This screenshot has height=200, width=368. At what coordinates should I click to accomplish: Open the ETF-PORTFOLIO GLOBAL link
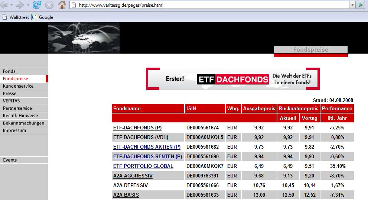pyautogui.click(x=143, y=166)
